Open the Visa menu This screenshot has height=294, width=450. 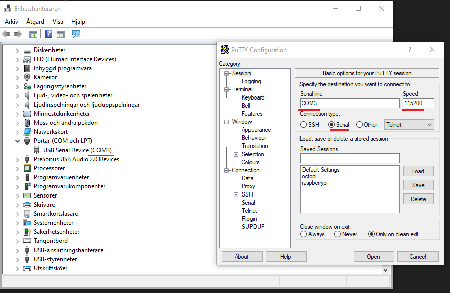click(58, 22)
